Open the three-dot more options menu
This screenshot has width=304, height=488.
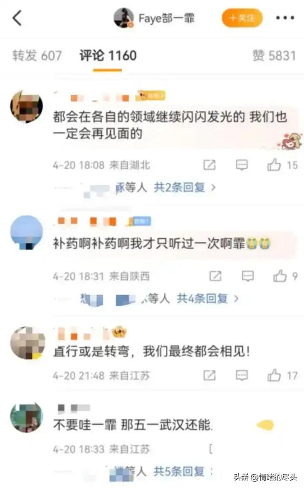(x=285, y=18)
